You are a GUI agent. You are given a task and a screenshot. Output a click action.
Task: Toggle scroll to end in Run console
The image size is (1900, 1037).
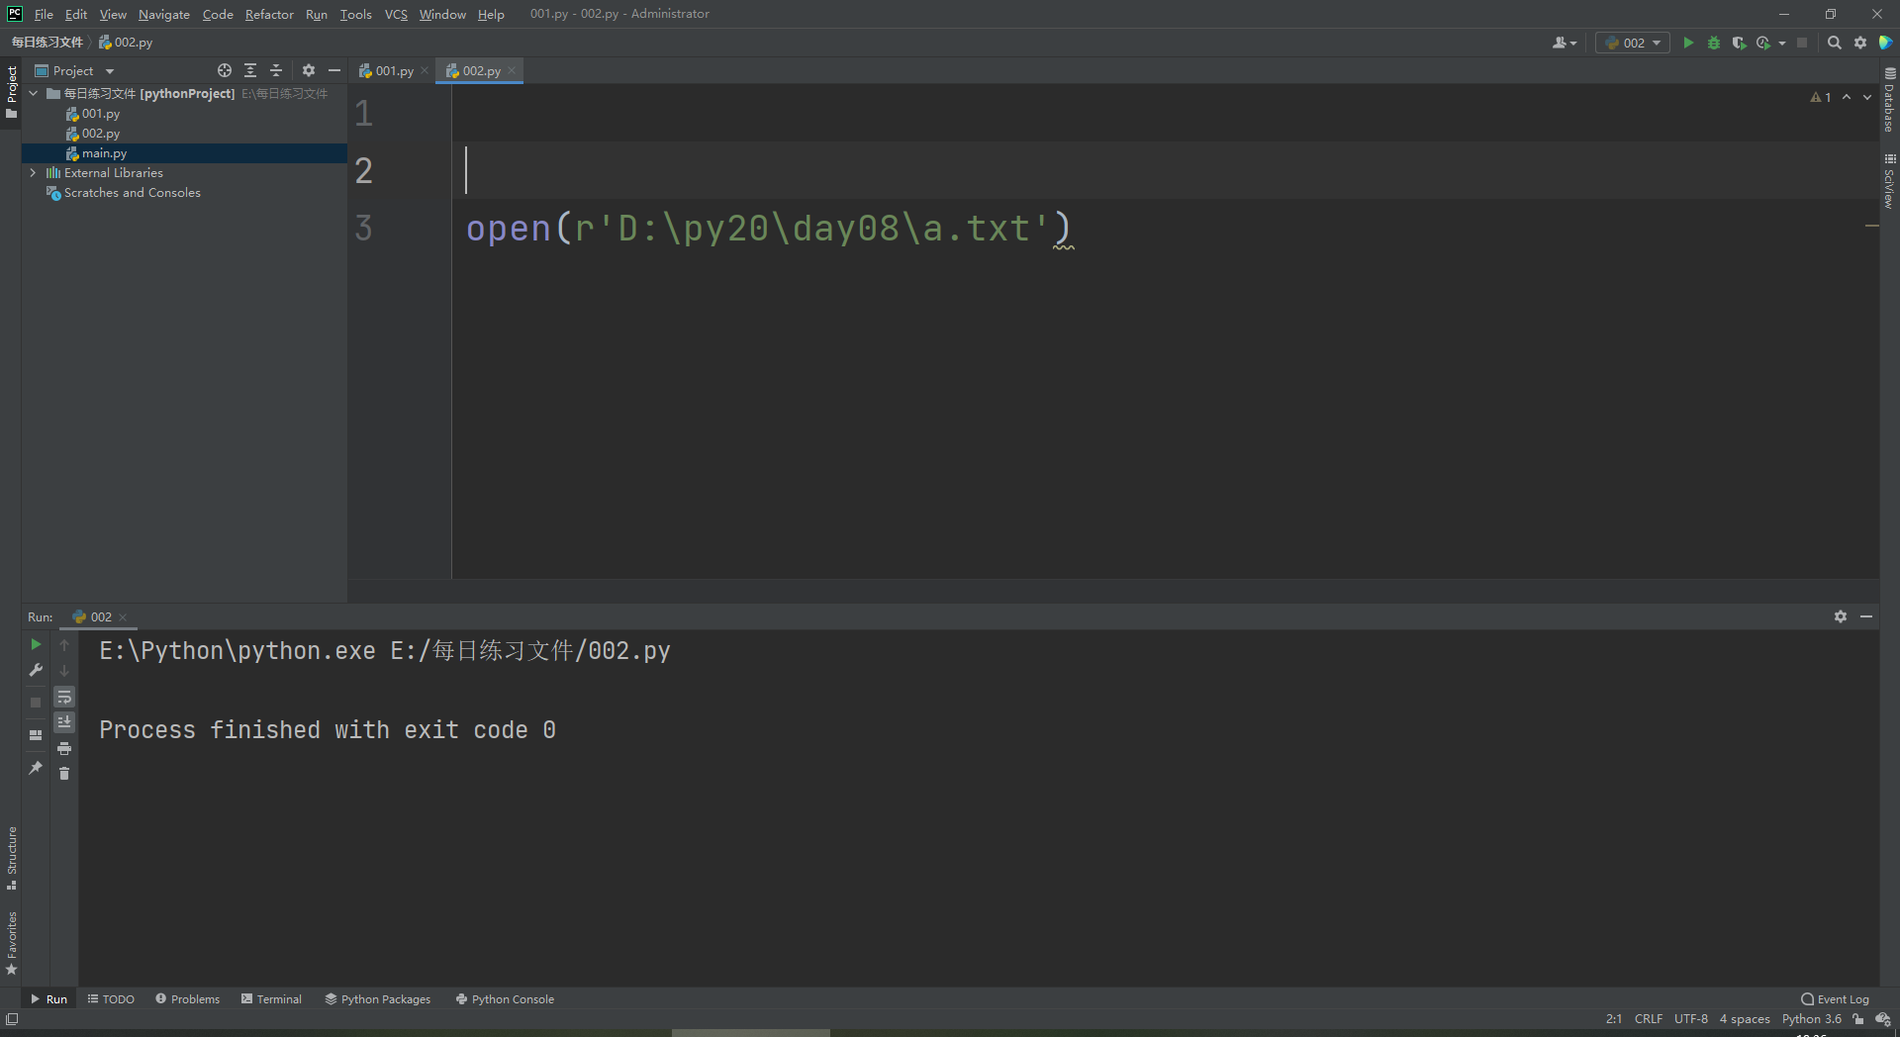pos(64,722)
